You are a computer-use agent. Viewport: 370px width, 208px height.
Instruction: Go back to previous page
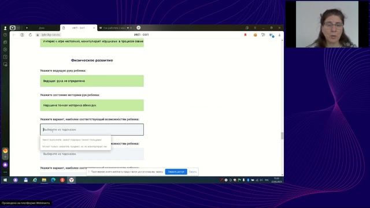tap(14, 35)
